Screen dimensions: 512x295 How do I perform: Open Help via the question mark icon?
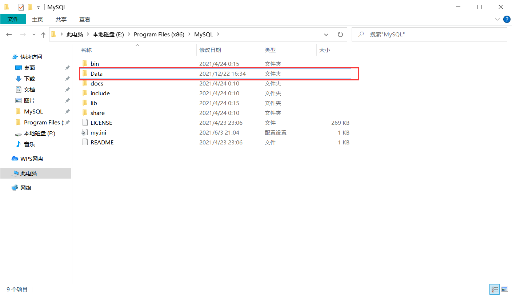click(x=507, y=19)
